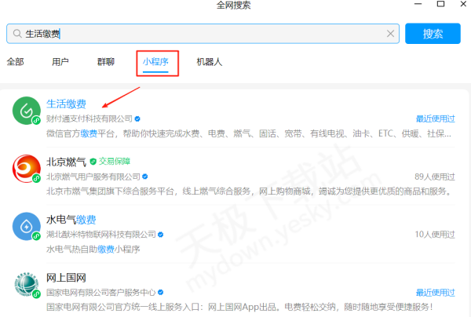Click mini program badge on 水电气缴费 icon
Viewport: 471px width, 317px height.
pos(37,236)
